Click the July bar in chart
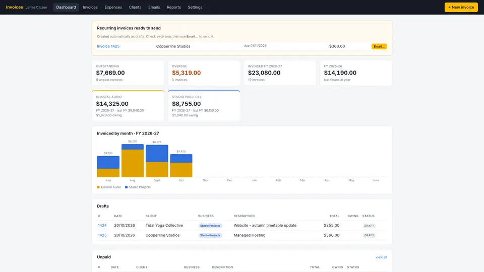The height and width of the screenshot is (272, 484). 108,167
